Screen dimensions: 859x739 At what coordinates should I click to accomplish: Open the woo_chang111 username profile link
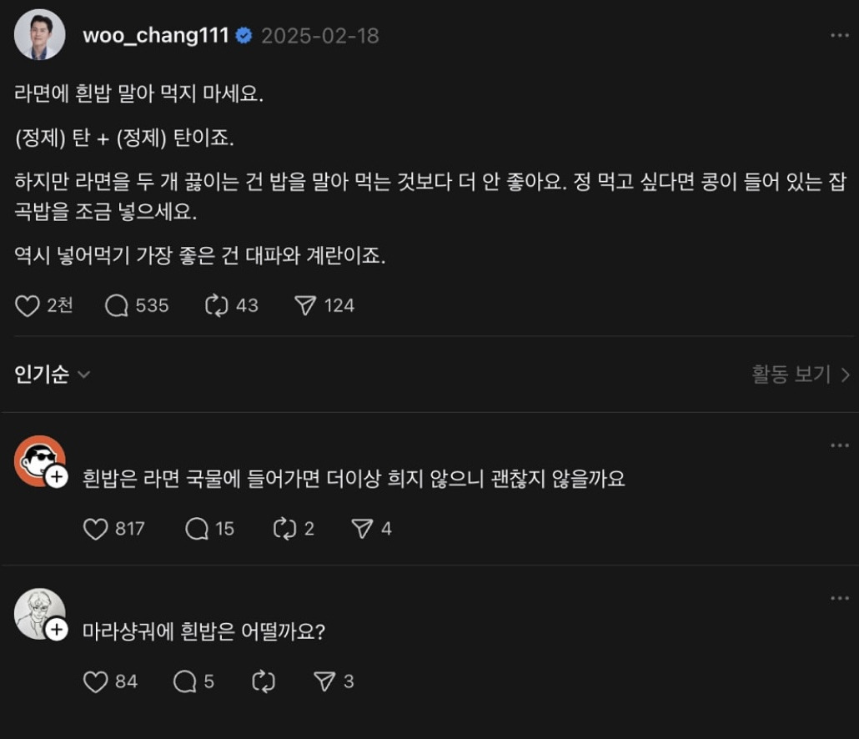(155, 36)
